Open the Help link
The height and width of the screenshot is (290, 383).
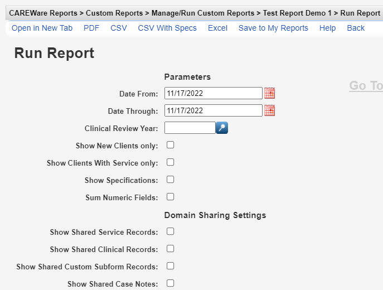(x=327, y=28)
